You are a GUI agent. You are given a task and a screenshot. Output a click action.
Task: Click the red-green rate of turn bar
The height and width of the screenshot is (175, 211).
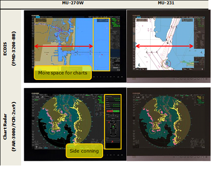(x=113, y=111)
